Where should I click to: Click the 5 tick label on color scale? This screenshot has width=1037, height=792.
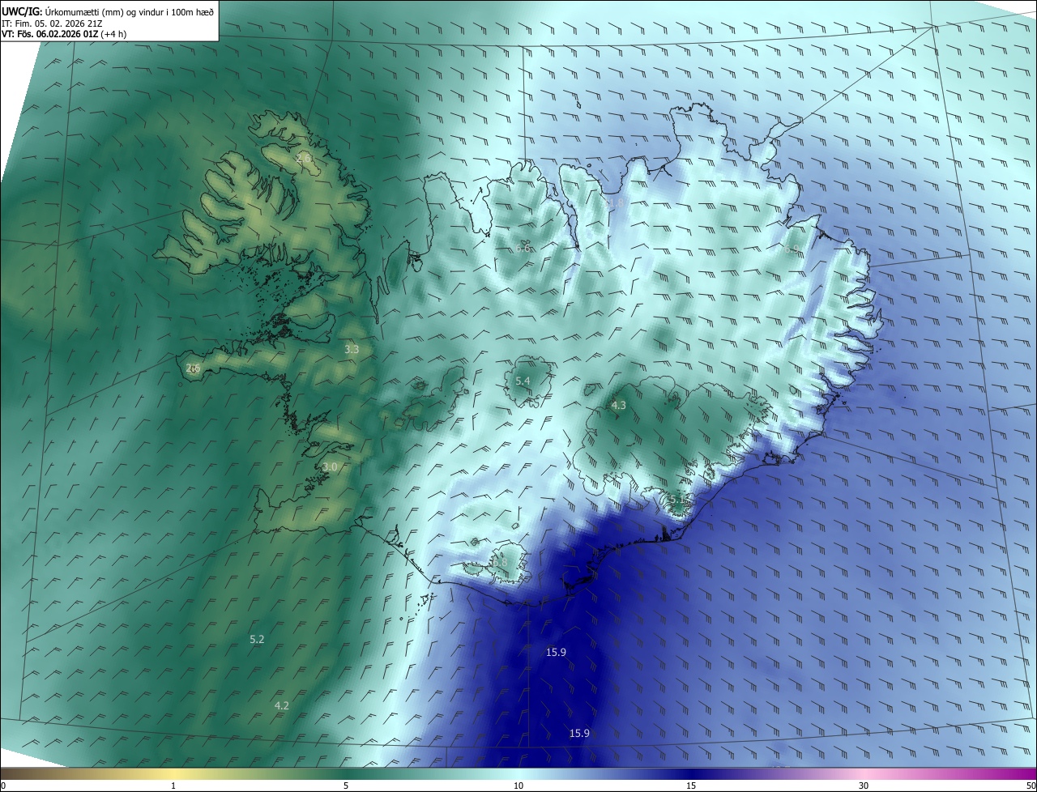coord(346,786)
